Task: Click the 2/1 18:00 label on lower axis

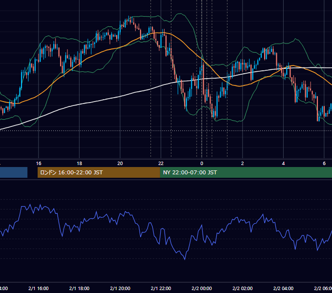Action: tap(80, 288)
